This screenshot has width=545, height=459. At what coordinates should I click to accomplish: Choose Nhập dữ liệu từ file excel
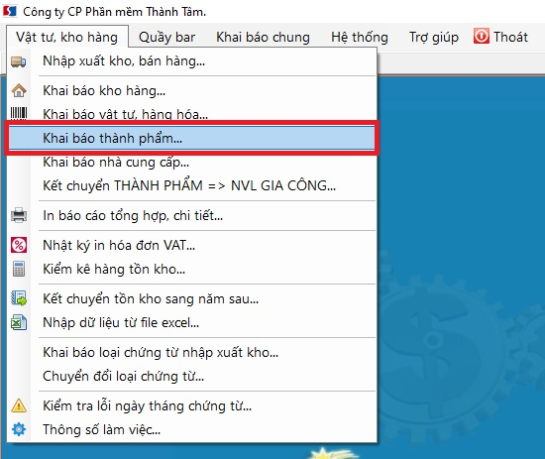click(x=192, y=322)
